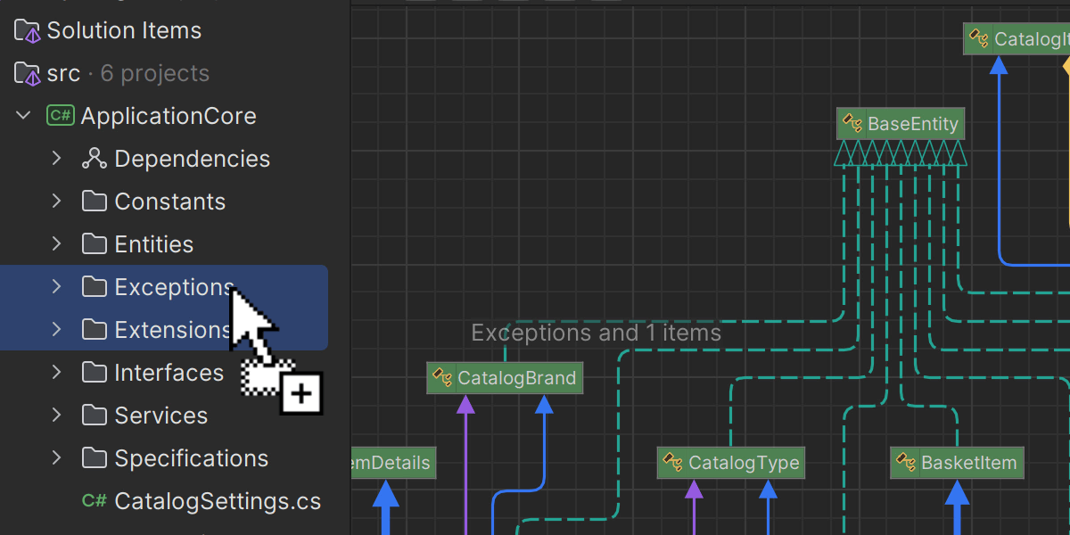Collapse the ApplicationCore project node
This screenshot has width=1070, height=535.
24,116
